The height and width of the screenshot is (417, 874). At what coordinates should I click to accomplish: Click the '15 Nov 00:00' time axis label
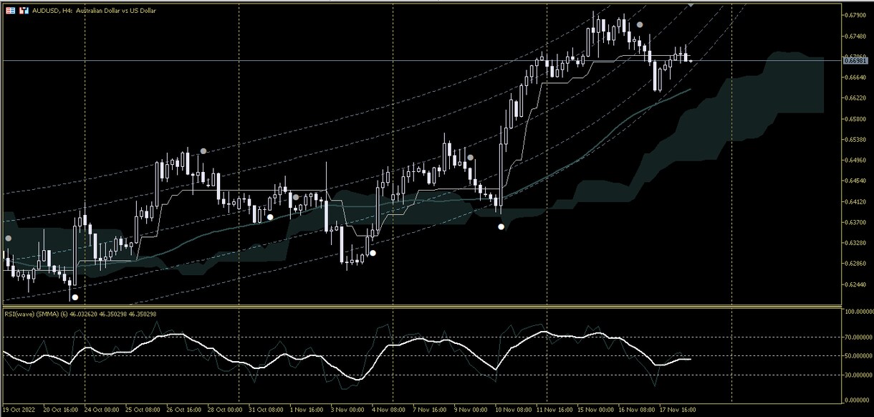(x=597, y=411)
